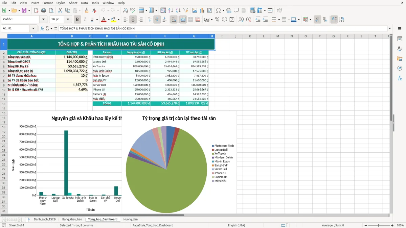Switch to Huong_dan sheet tab
The width and height of the screenshot is (406, 228).
[131, 219]
